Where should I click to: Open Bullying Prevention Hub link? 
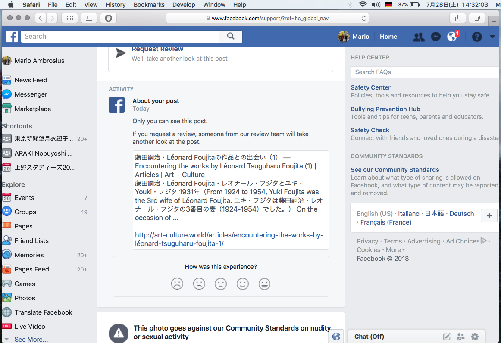coord(385,109)
